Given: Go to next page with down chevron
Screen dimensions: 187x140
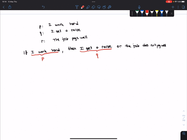Looking at the screenshot, I should click(x=183, y=125).
